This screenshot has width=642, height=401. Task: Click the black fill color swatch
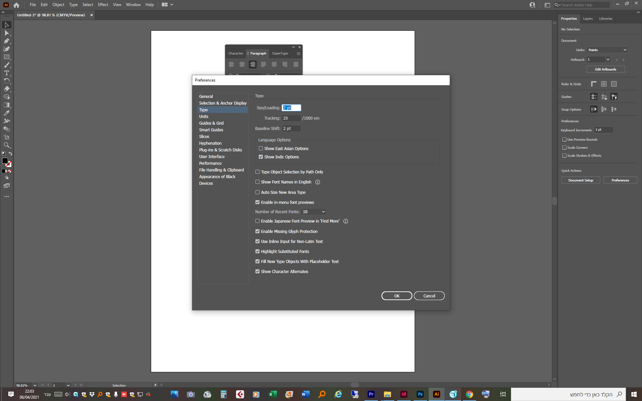(x=5, y=161)
